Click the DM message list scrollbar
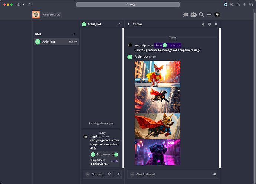The height and width of the screenshot is (184, 256). [x=123, y=98]
